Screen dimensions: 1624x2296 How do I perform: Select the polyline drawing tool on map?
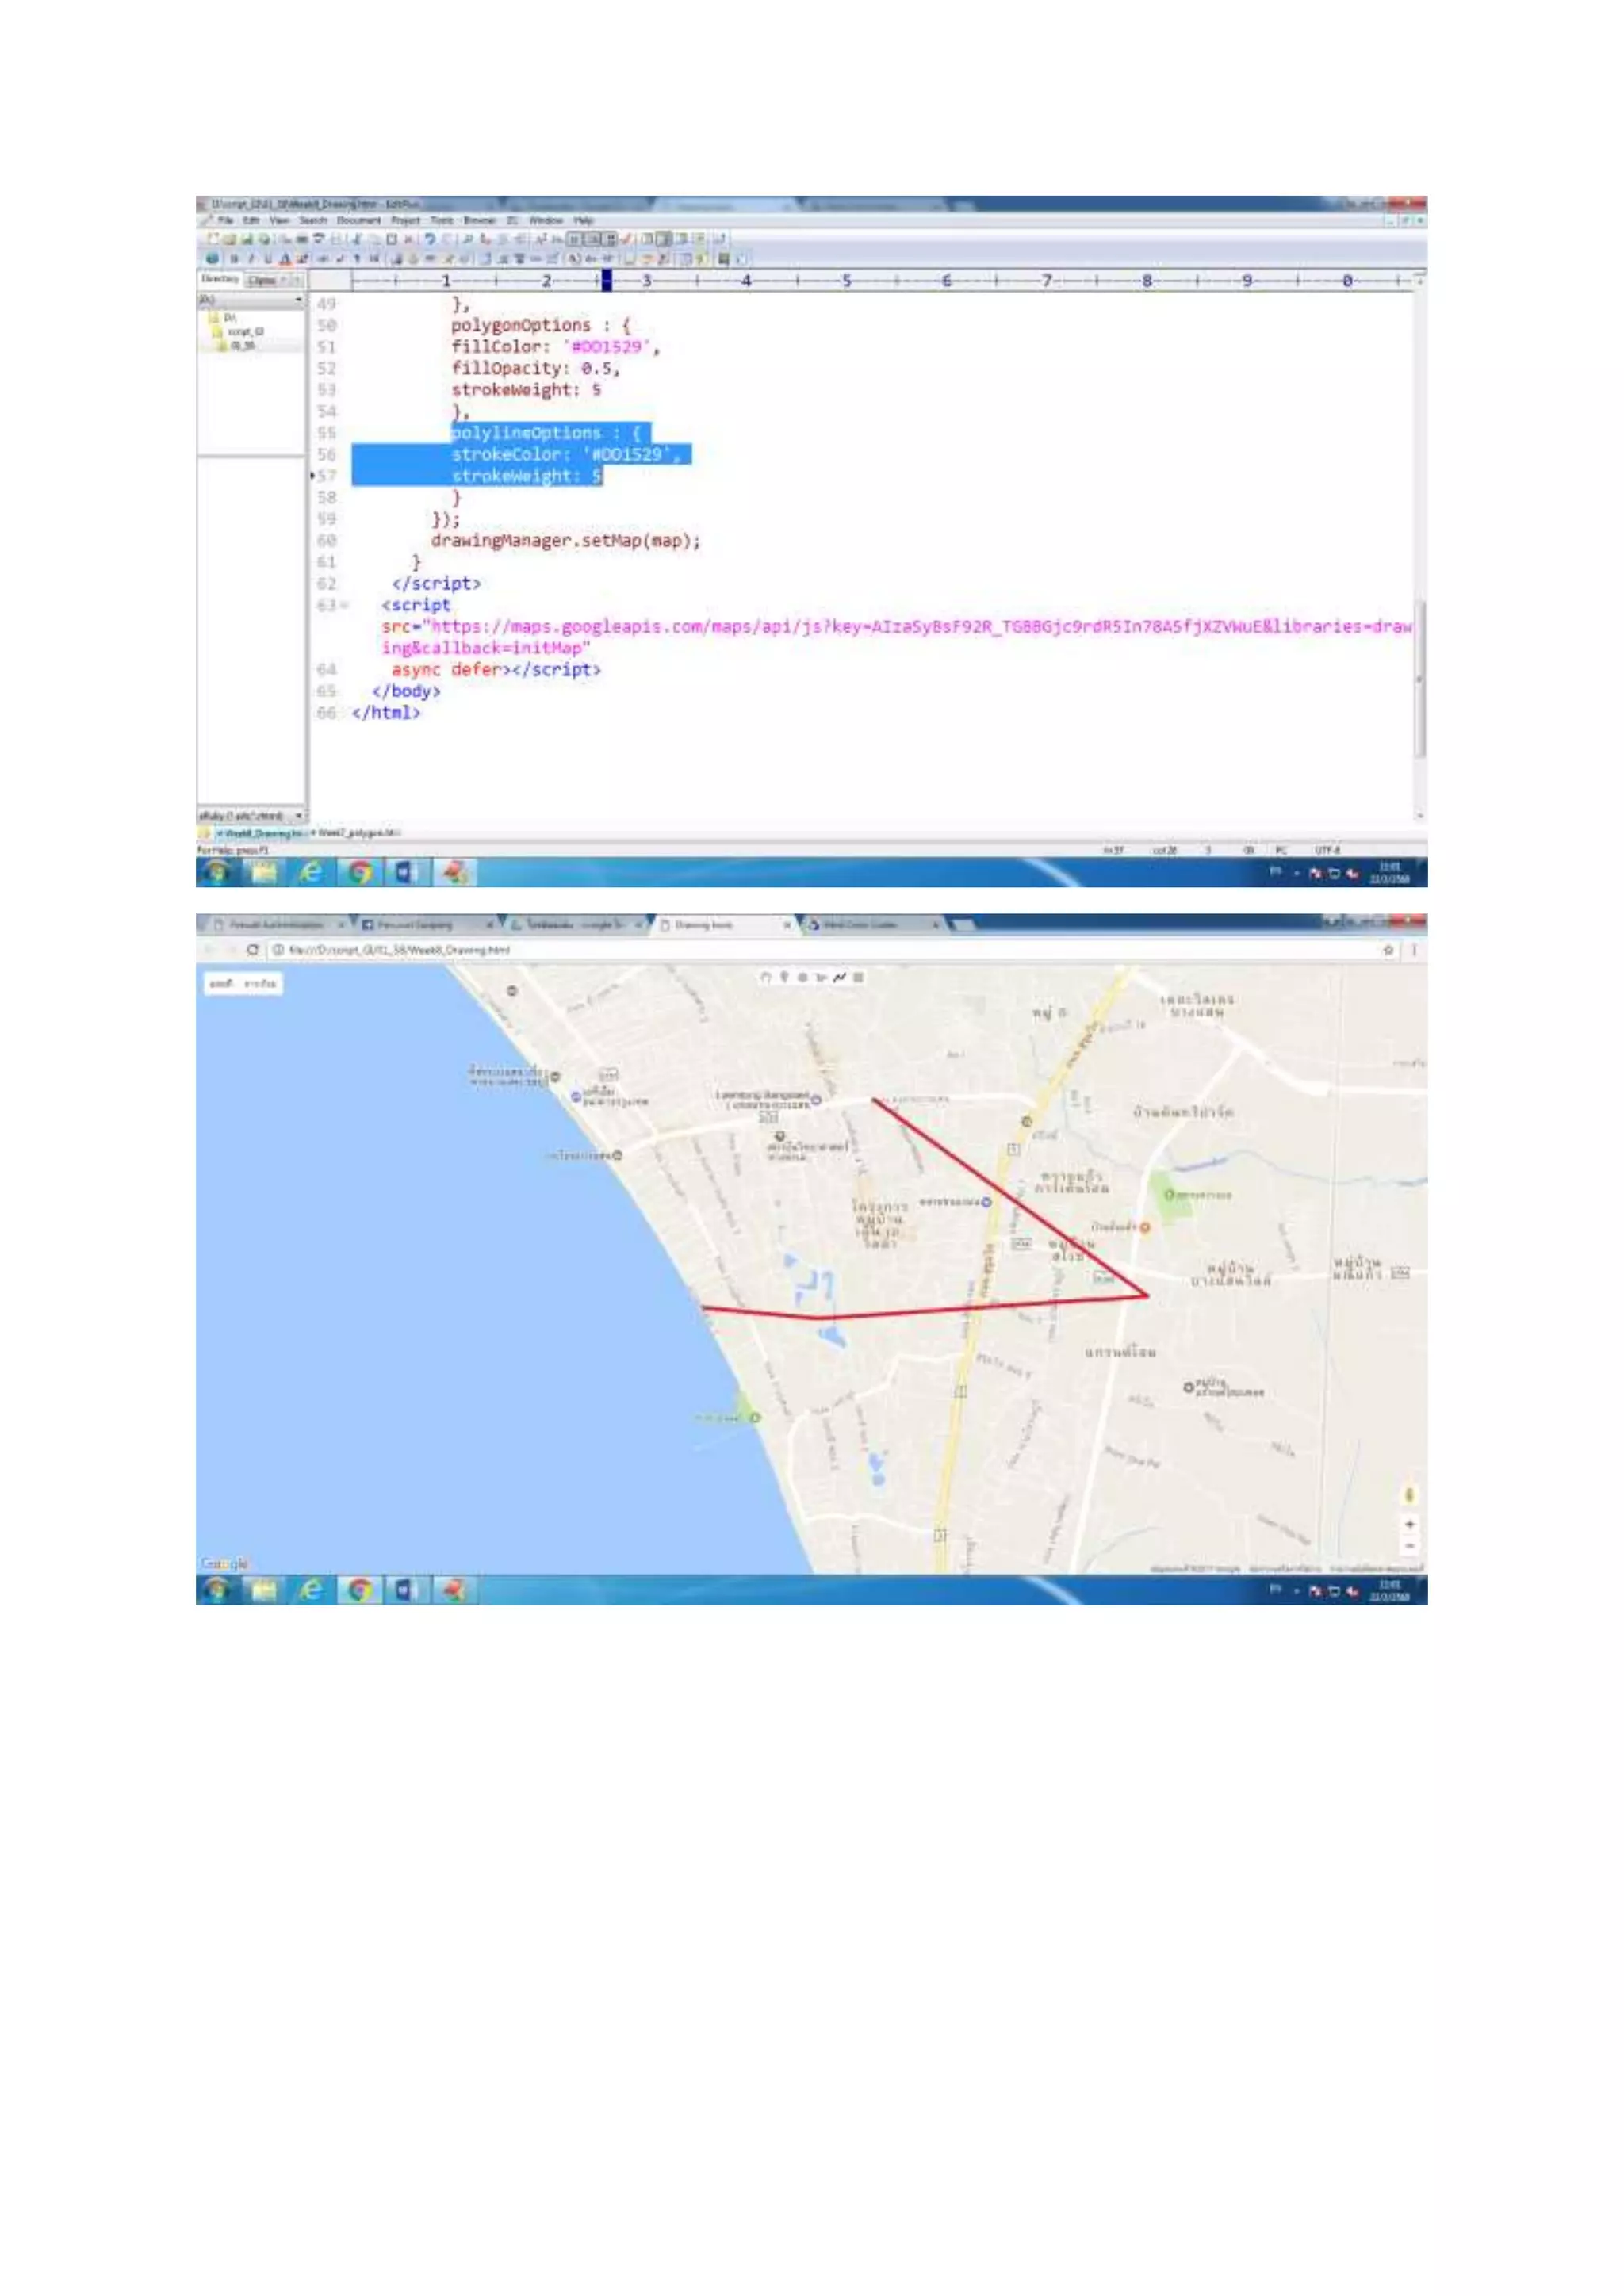[x=840, y=977]
